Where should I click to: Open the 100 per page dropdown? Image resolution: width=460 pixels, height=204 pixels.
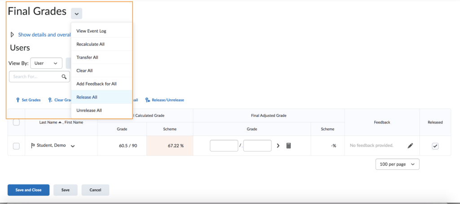pos(397,164)
